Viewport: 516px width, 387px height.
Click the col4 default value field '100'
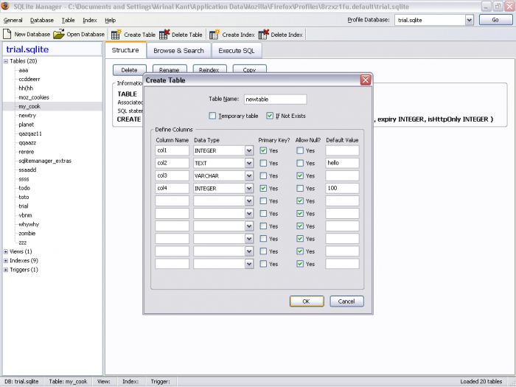pyautogui.click(x=342, y=188)
